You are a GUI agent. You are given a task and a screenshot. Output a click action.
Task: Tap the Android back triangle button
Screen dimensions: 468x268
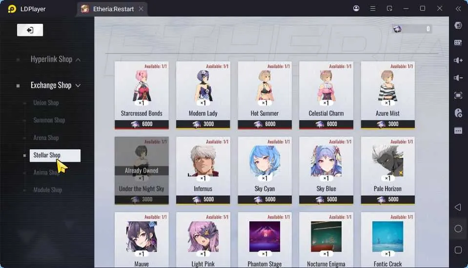point(458,207)
